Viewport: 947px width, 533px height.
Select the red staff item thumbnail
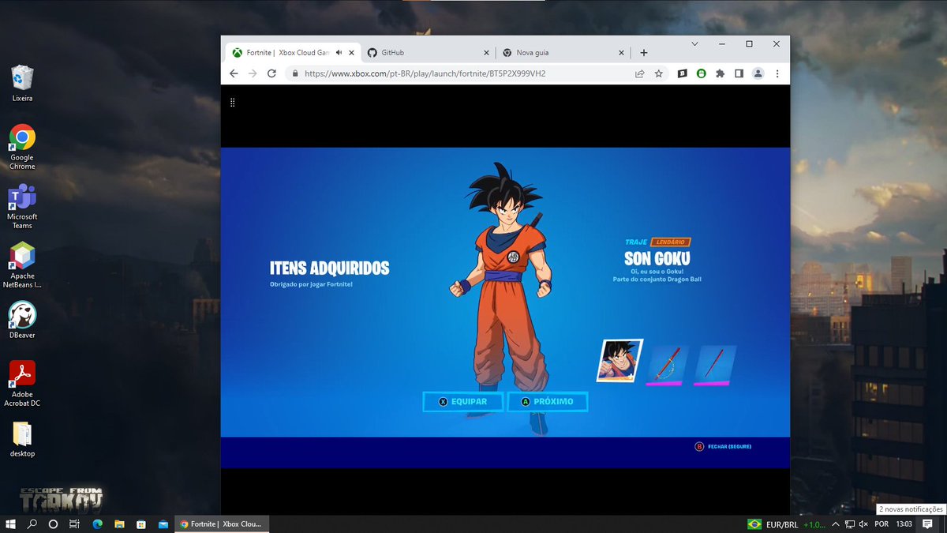tap(715, 366)
